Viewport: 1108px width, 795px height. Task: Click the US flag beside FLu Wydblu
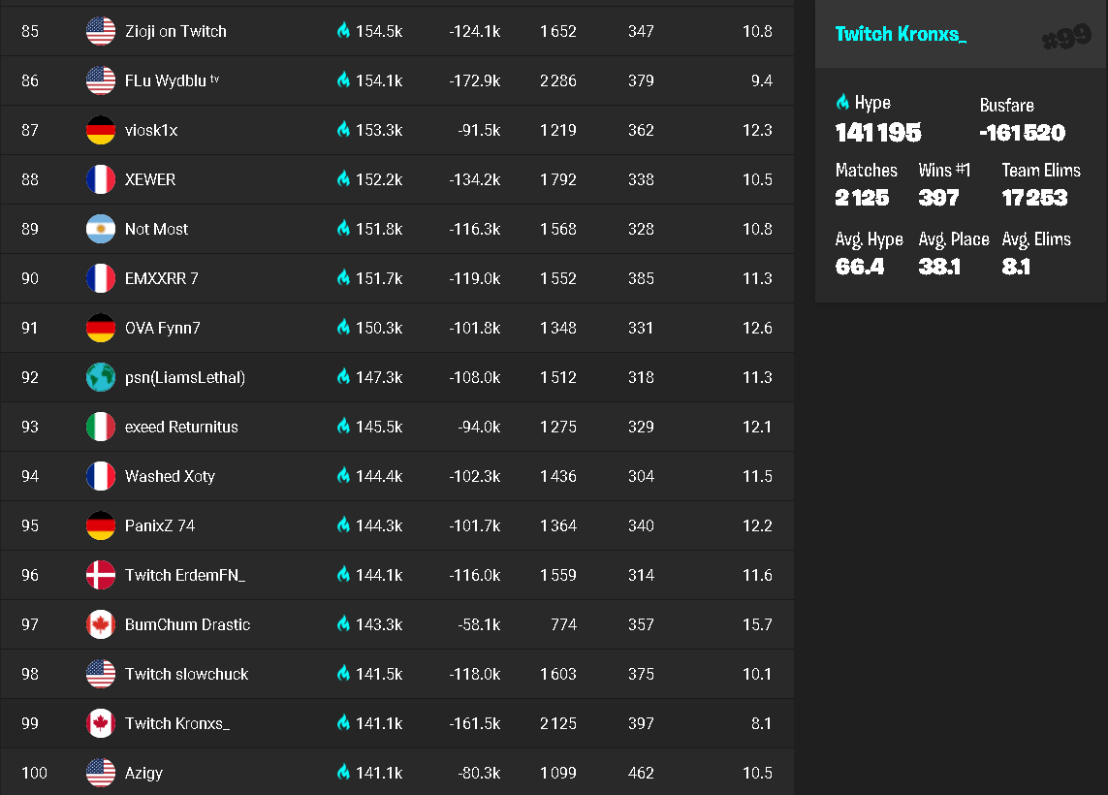click(101, 80)
